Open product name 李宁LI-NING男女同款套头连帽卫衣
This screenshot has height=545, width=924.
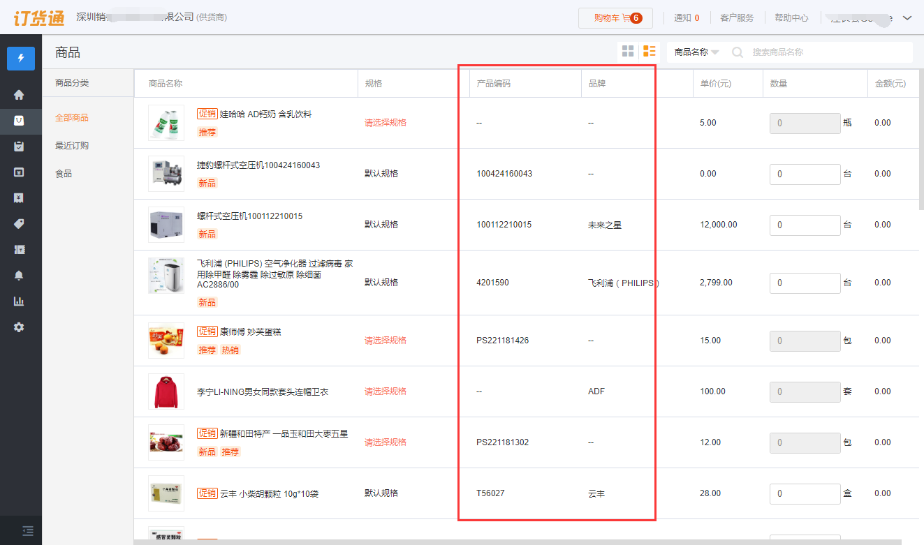click(x=263, y=392)
